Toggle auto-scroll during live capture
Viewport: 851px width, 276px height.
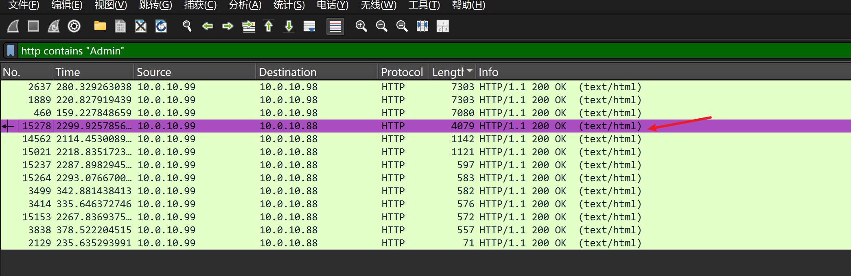click(x=309, y=26)
